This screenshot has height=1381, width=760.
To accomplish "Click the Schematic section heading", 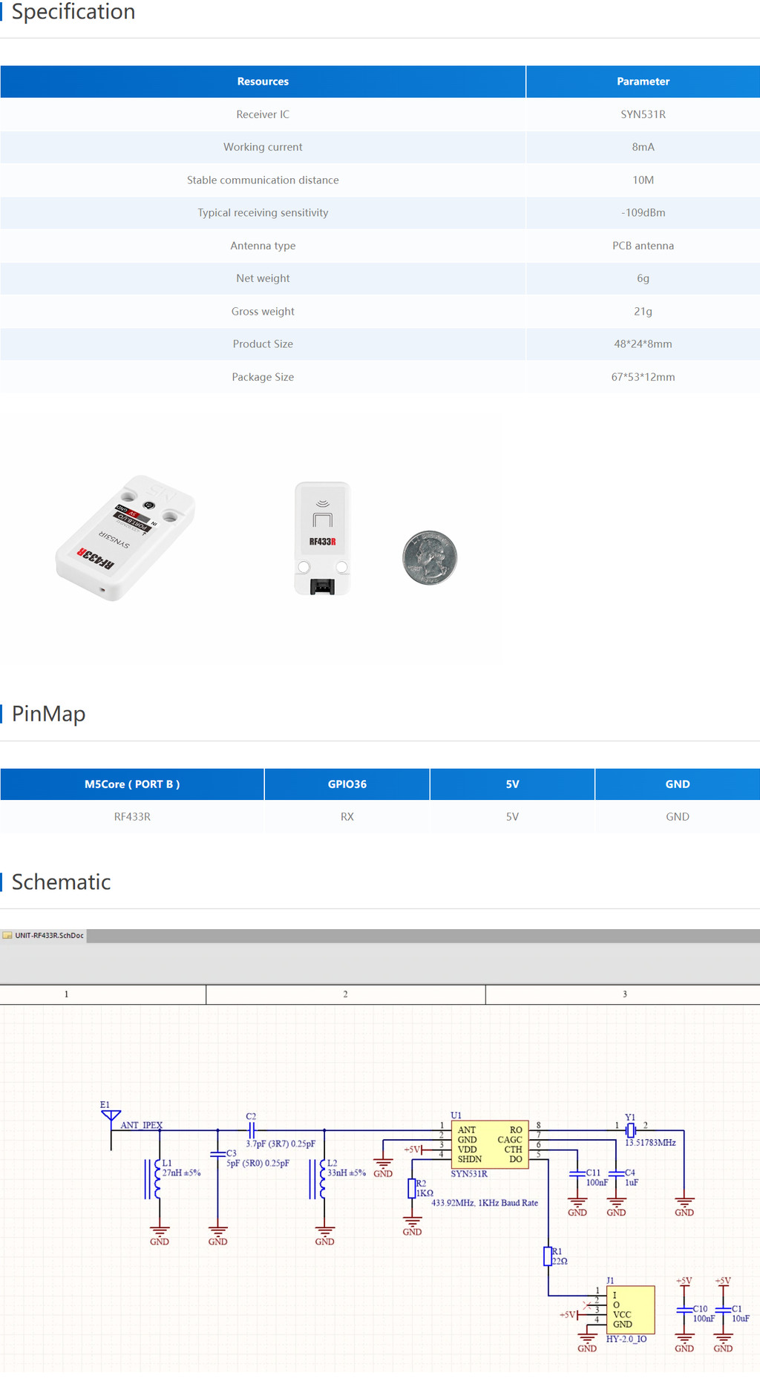I will tap(62, 882).
